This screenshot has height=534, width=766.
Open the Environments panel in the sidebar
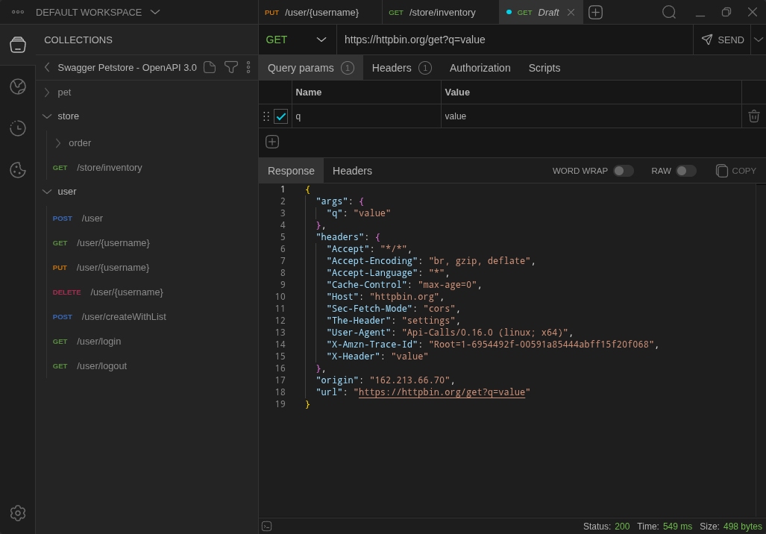(17, 86)
